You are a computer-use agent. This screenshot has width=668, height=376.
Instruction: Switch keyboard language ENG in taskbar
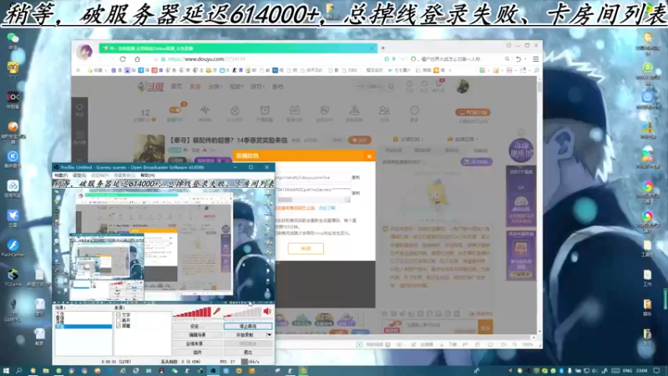[x=627, y=371]
